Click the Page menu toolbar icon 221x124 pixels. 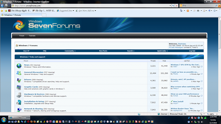204,11
